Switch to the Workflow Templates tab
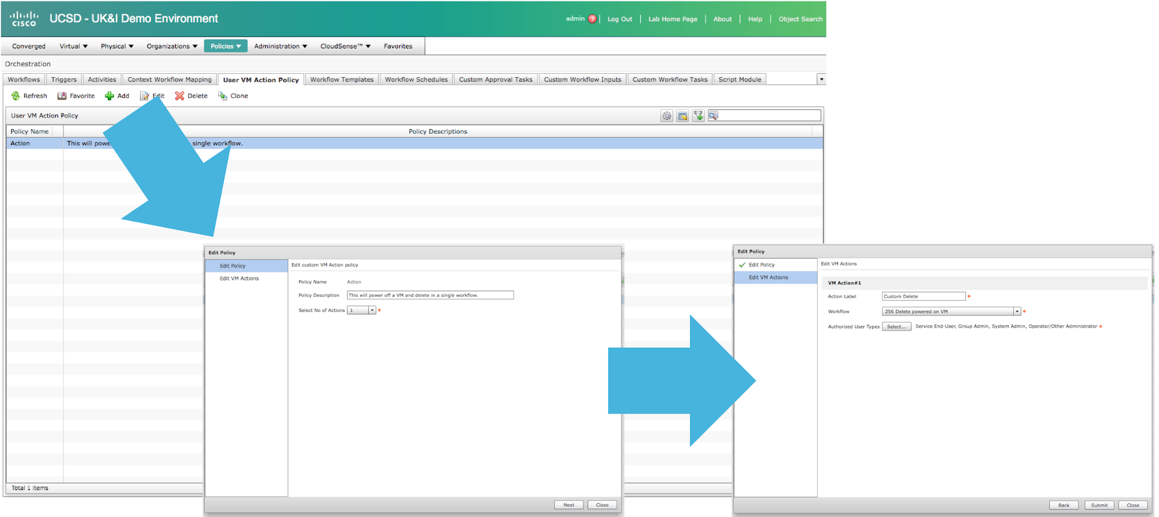The height and width of the screenshot is (517, 1159). click(342, 79)
